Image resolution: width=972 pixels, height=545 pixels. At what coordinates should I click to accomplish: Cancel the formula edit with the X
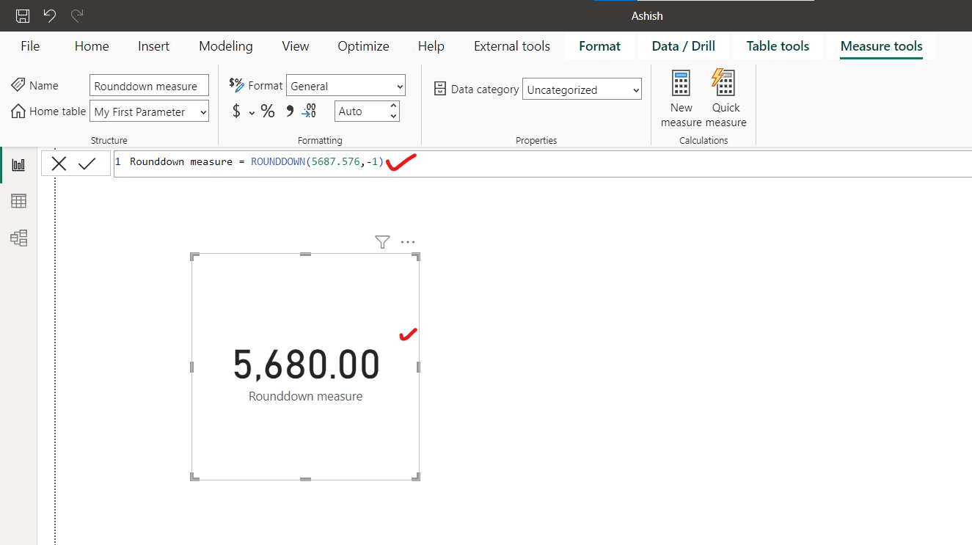(59, 163)
